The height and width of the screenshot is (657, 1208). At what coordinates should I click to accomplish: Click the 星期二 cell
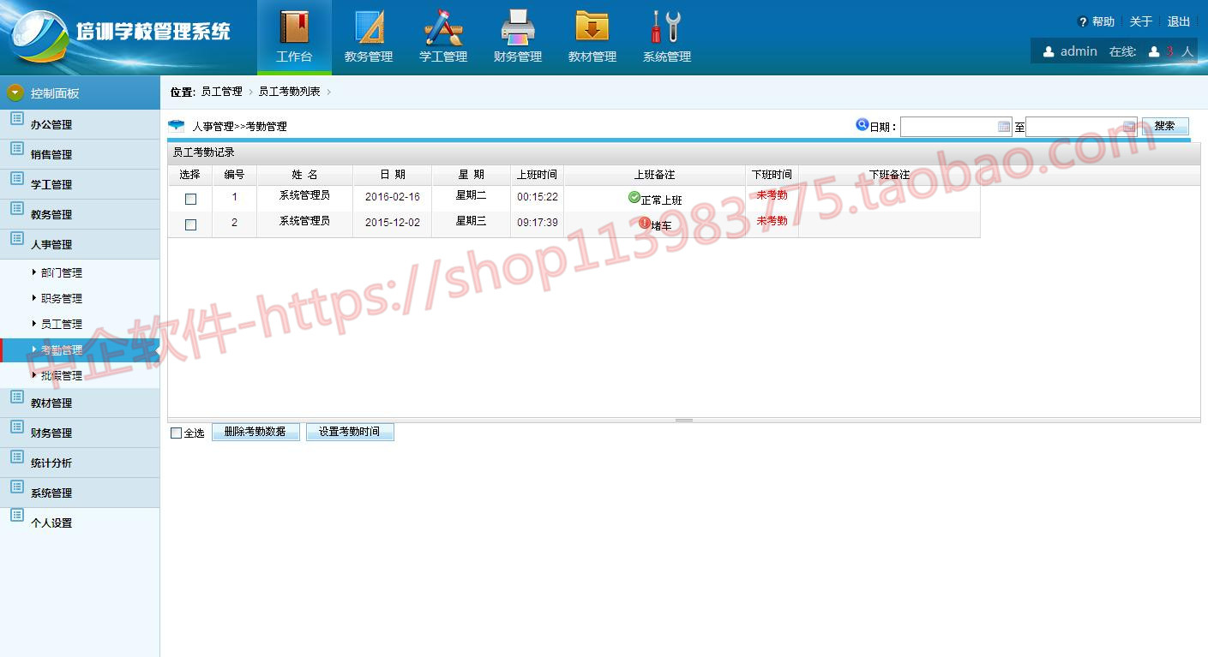click(471, 195)
